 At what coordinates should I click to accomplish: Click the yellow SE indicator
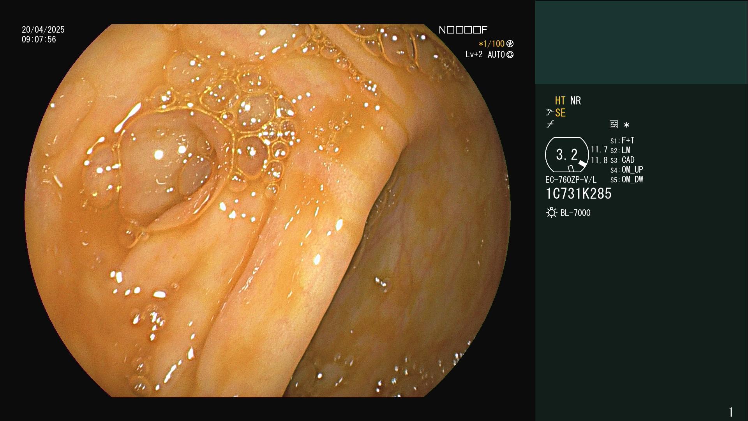click(x=560, y=113)
